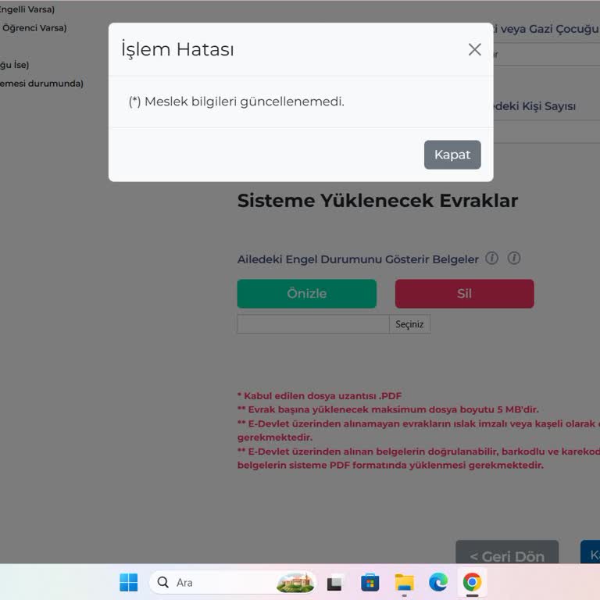Screen dimensions: 600x600
Task: Click the İşlem Hatası dialog title
Action: (x=177, y=49)
